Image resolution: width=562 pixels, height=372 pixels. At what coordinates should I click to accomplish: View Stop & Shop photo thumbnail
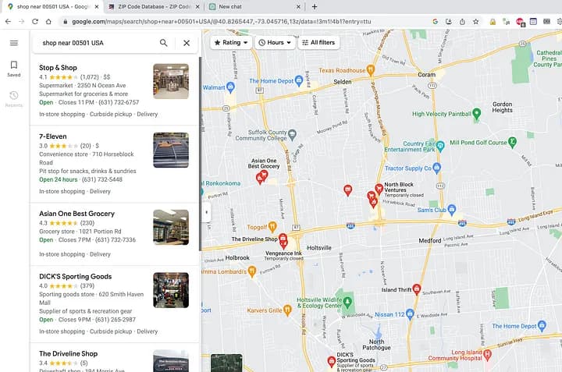[x=171, y=81]
